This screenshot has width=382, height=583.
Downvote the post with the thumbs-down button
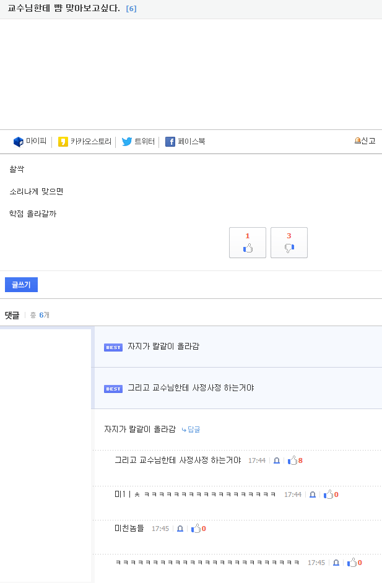click(289, 243)
